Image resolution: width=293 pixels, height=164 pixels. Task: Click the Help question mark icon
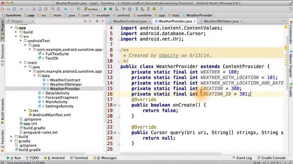(161, 9)
